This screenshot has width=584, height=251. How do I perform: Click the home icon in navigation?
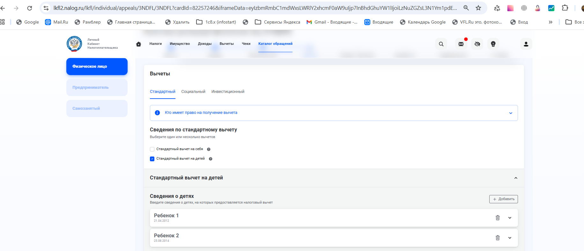(x=138, y=44)
